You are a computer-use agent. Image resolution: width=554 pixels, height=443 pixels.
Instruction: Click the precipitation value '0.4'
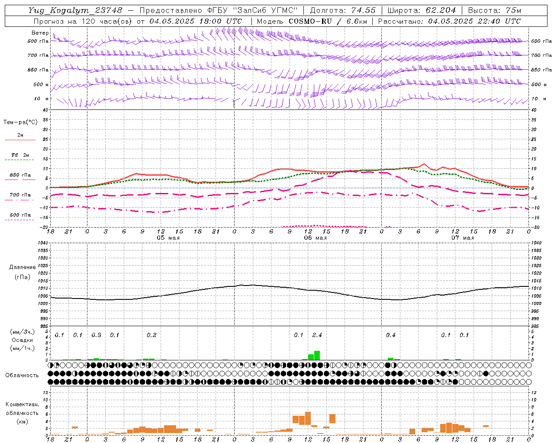coord(390,335)
